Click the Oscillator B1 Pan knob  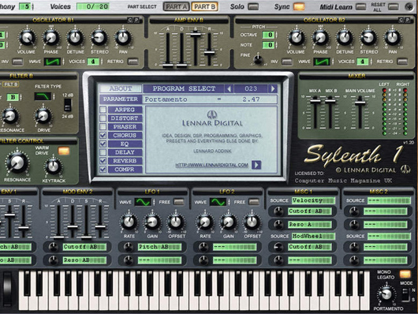pyautogui.click(x=123, y=38)
